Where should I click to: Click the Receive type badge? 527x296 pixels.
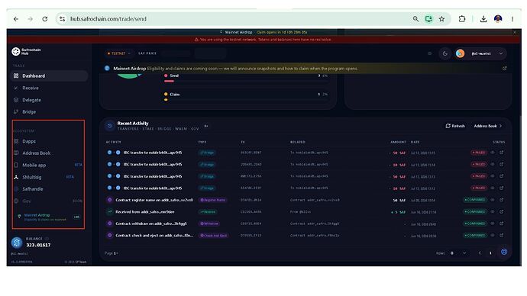point(208,212)
